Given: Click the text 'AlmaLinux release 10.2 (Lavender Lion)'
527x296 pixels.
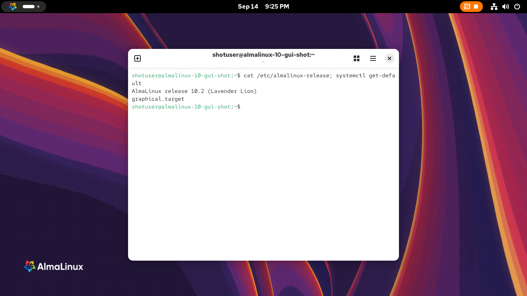Looking at the screenshot, I should point(194,91).
